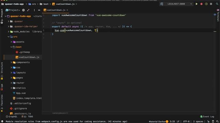
Task: Collapse the quasar-todo-app root folder
Action: click(5, 16)
